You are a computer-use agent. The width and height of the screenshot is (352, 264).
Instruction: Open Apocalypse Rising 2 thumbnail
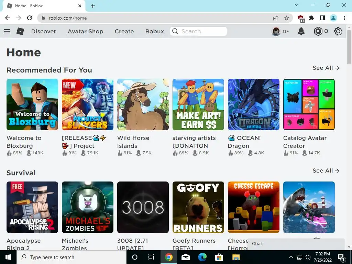click(x=32, y=207)
